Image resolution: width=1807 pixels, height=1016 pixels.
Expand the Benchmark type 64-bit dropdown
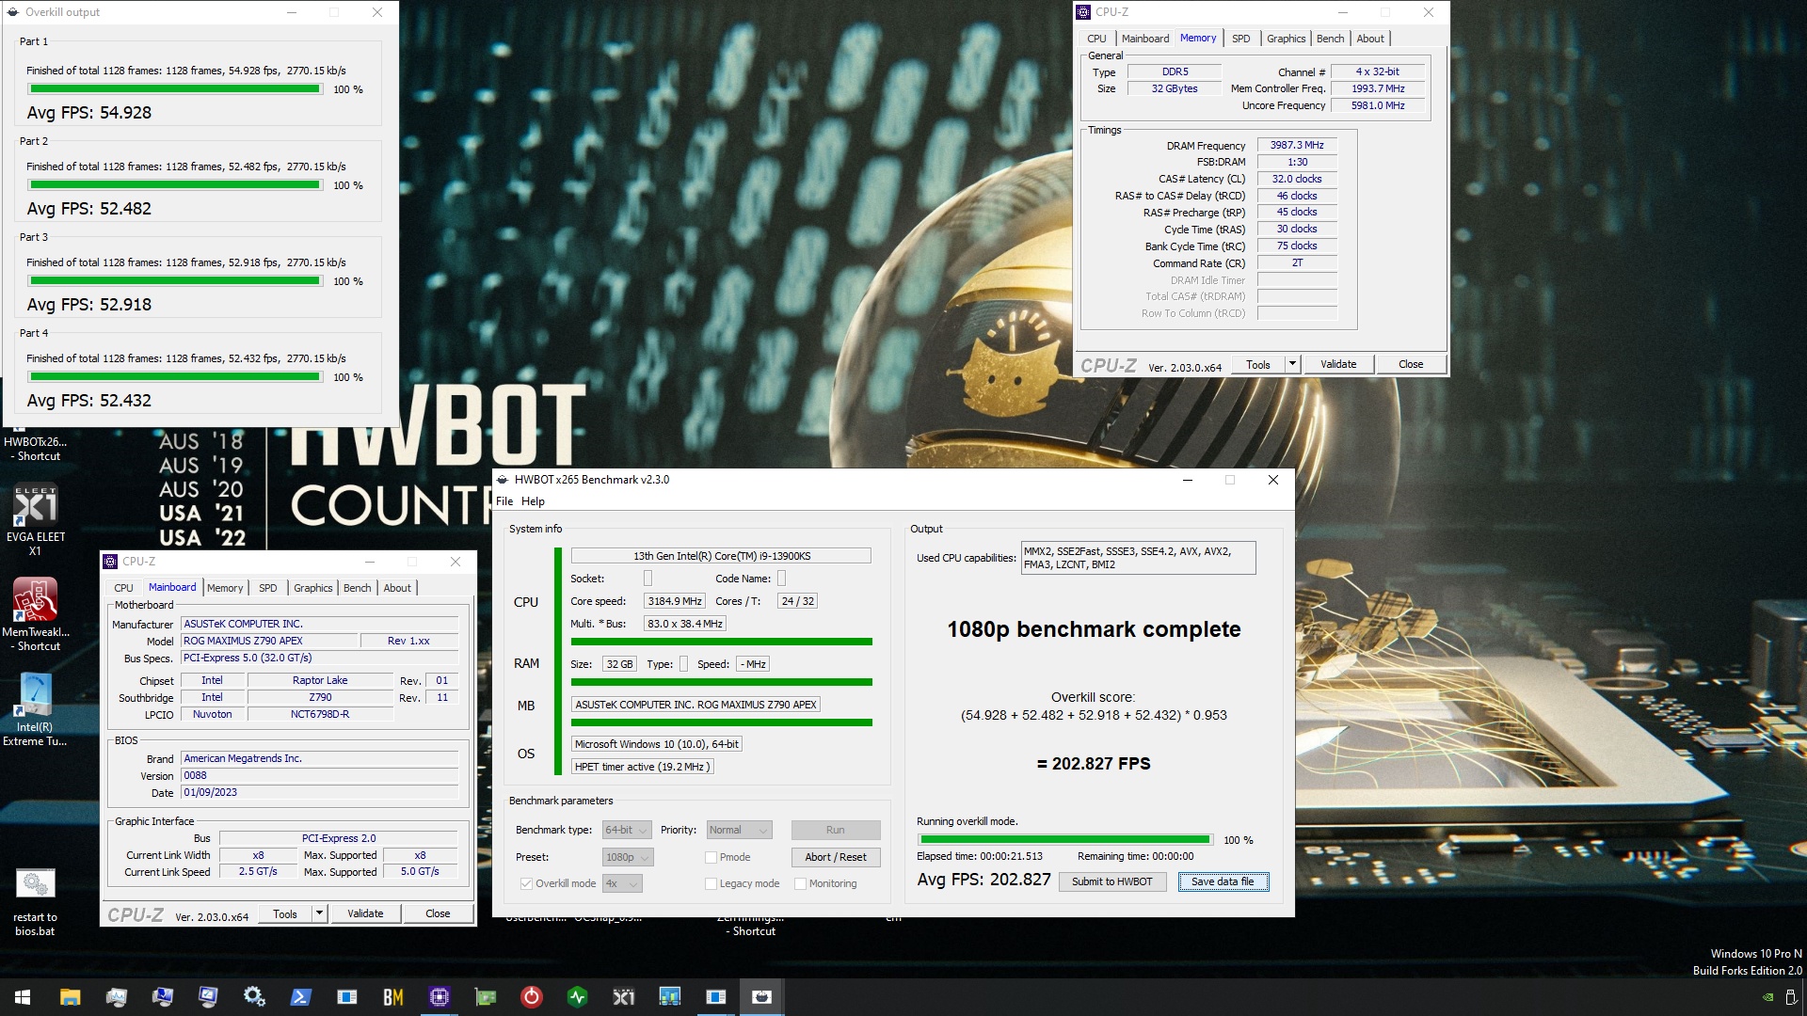click(x=627, y=830)
